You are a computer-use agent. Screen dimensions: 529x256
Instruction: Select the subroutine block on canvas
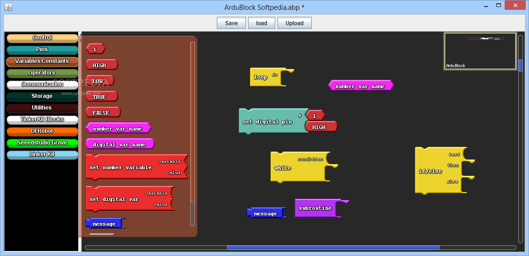[317, 208]
